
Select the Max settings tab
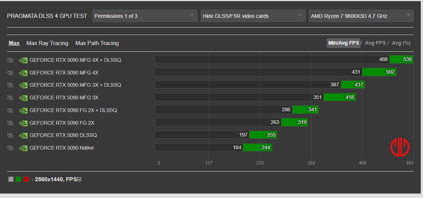point(14,43)
